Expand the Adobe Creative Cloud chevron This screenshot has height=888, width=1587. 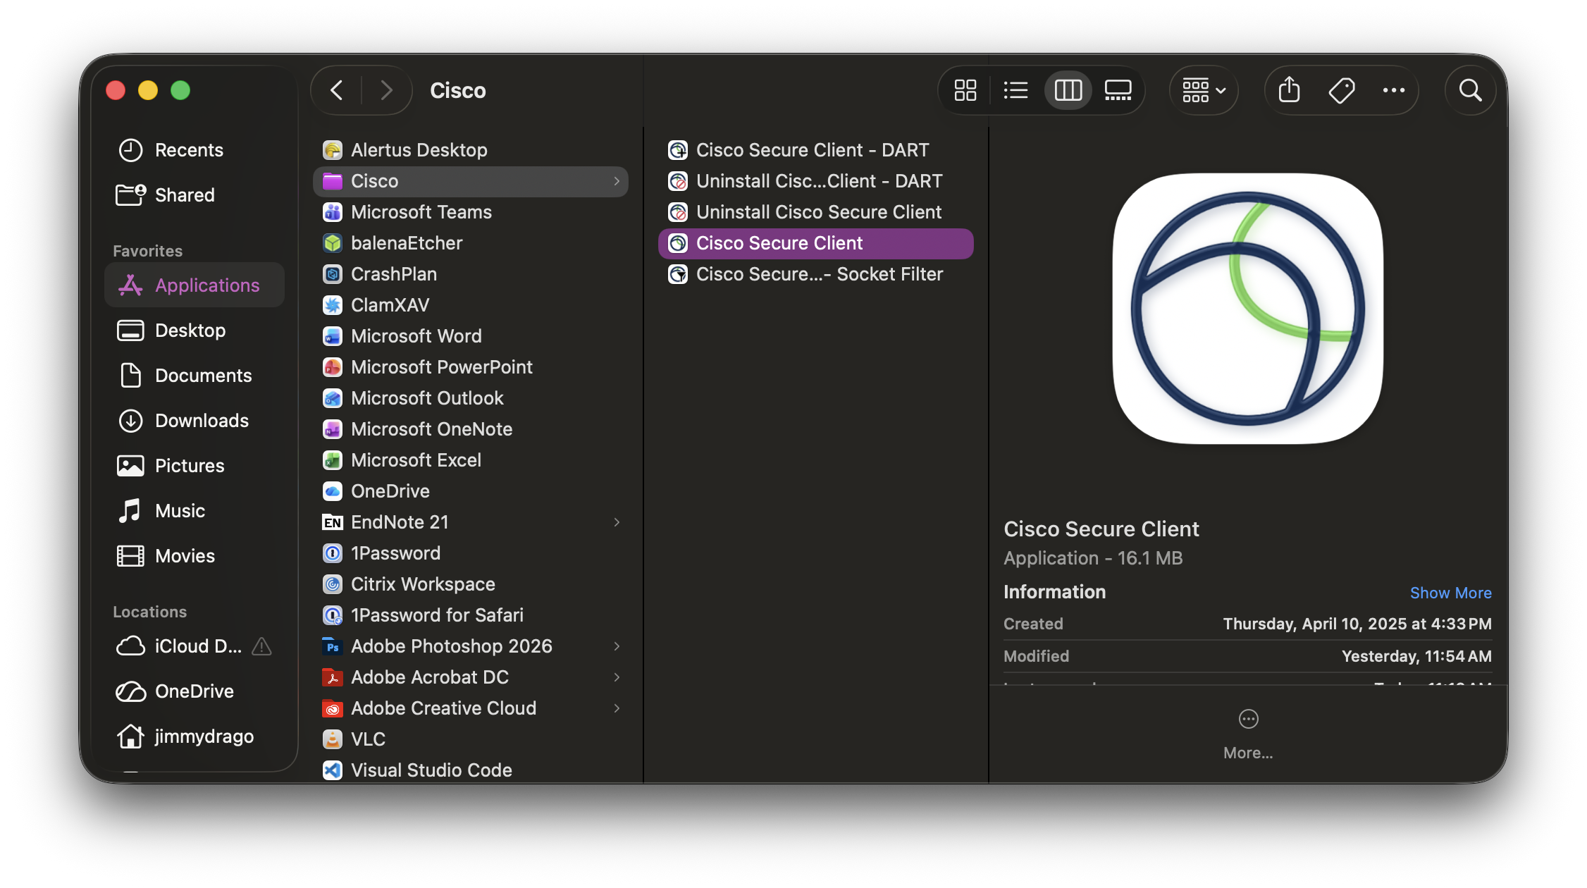pyautogui.click(x=617, y=708)
